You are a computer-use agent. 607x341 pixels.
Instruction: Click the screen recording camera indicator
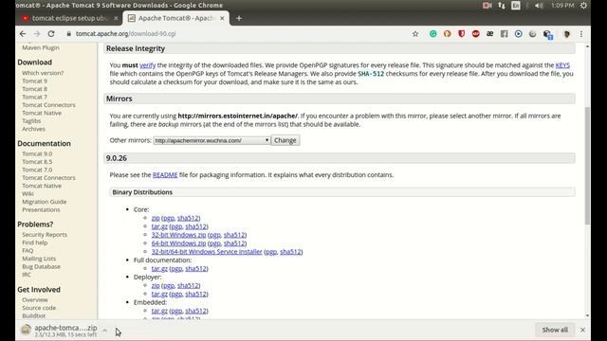click(487, 6)
